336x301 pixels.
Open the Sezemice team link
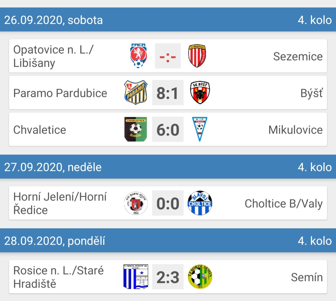298,57
